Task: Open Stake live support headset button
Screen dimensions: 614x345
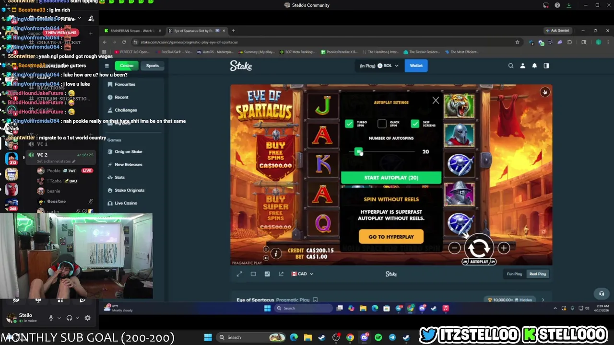Action: pyautogui.click(x=602, y=294)
